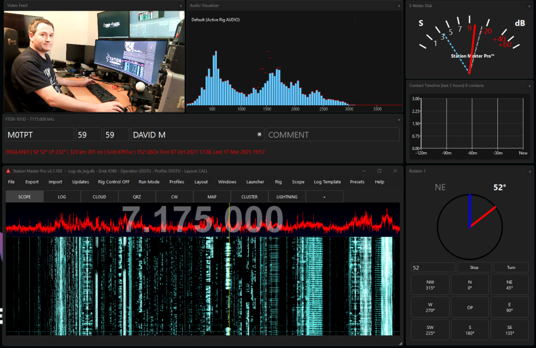Open the Profiles menu

coord(176,181)
